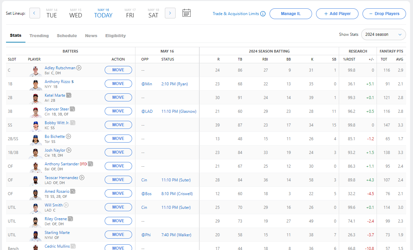Image resolution: width=413 pixels, height=250 pixels.
Task: Open the calendar date picker icon
Action: (186, 13)
